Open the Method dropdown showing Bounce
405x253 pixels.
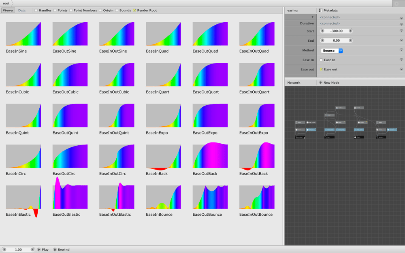coord(332,51)
